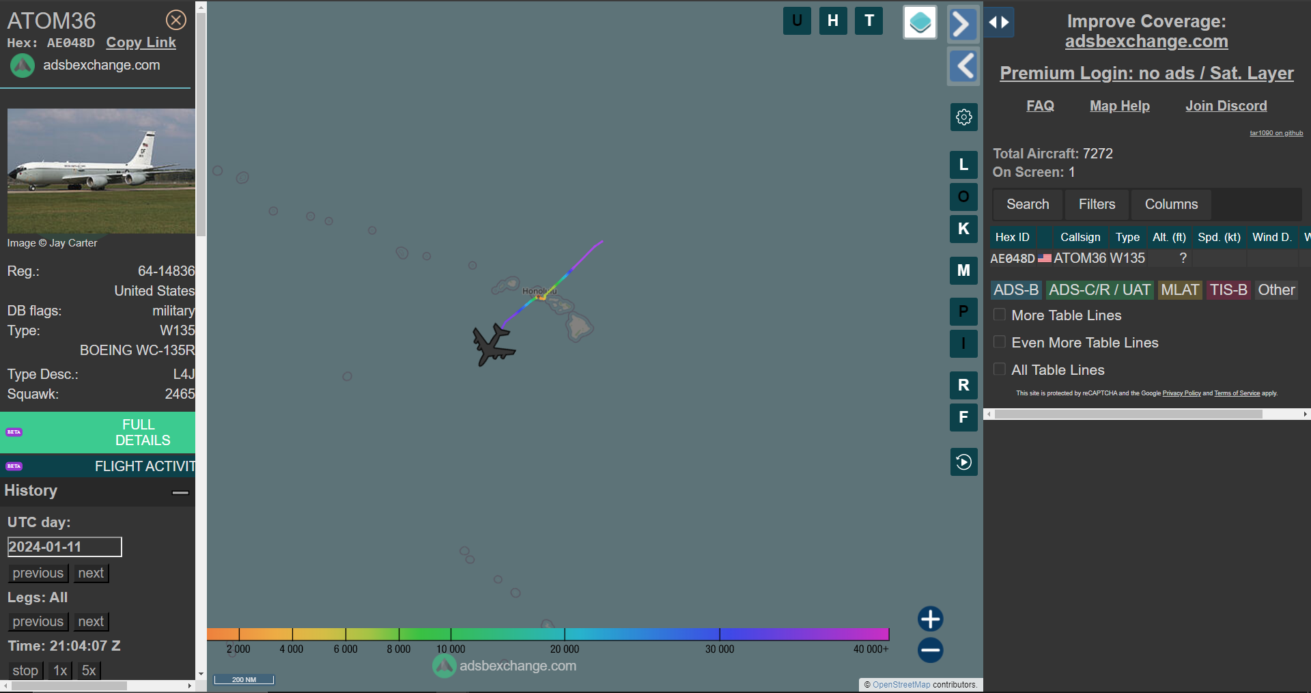Go to previous UTC day
Viewport: 1311px width, 693px height.
[38, 573]
